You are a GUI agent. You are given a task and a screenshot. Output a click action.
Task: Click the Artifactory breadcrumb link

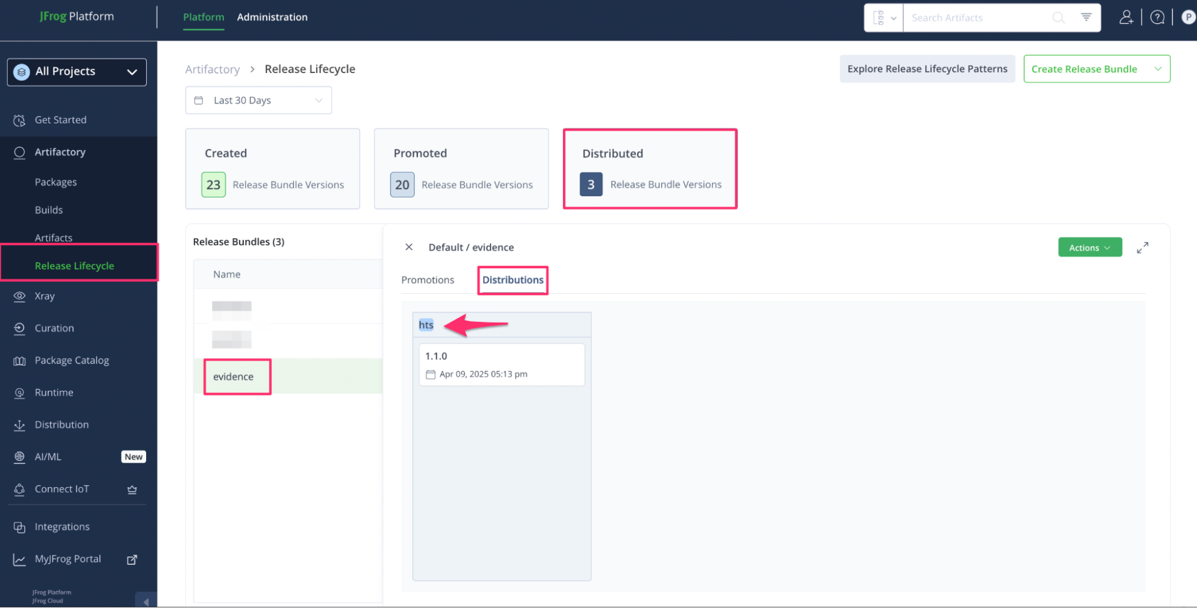coord(212,69)
